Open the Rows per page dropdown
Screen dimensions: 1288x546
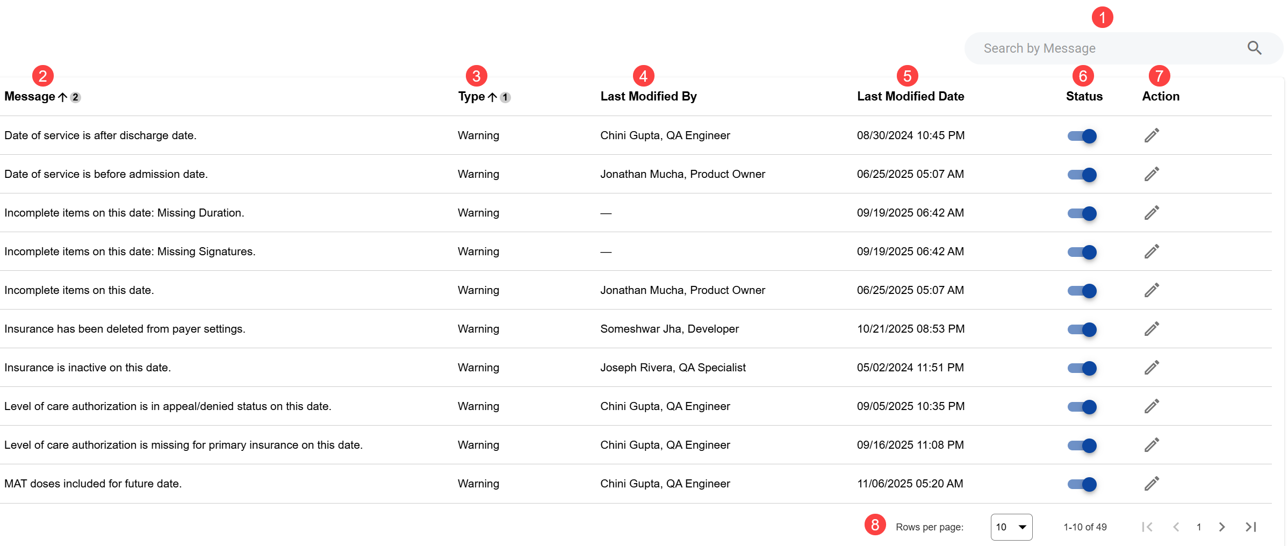pyautogui.click(x=1011, y=527)
